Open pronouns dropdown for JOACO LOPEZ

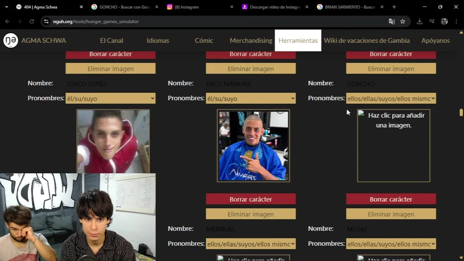coord(110,98)
